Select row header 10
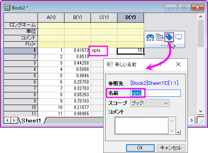The height and width of the screenshot is (153, 208). pyautogui.click(x=21, y=107)
